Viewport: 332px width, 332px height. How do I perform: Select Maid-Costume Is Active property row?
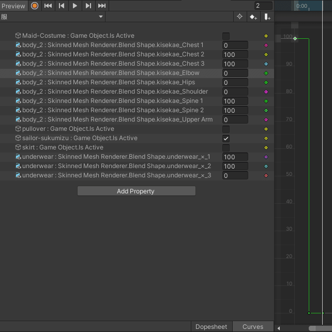[x=137, y=36]
